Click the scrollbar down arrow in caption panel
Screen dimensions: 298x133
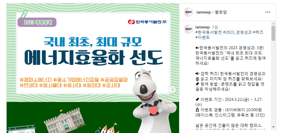coord(273,127)
